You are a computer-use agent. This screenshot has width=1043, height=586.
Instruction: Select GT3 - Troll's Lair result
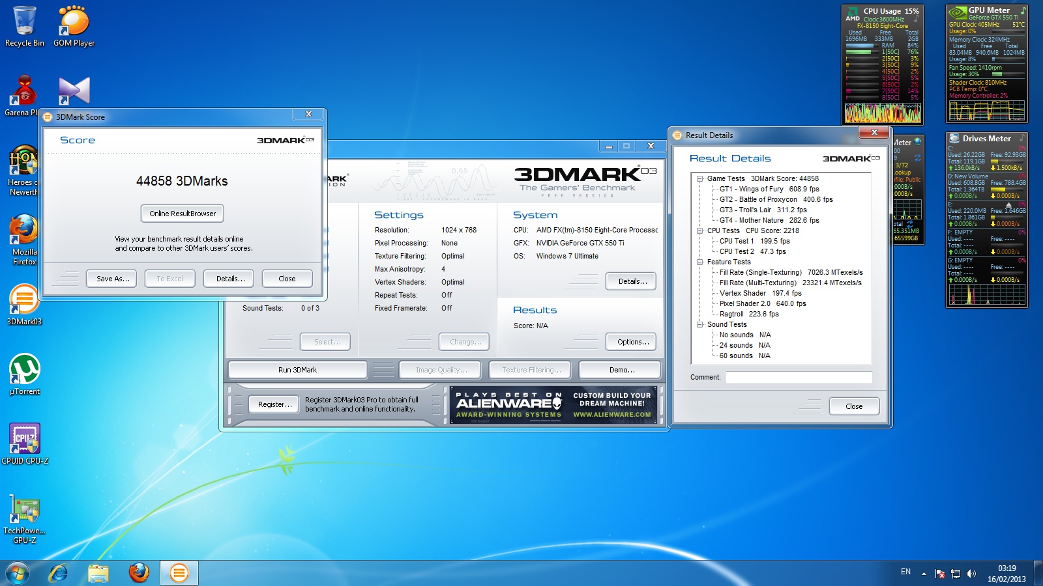point(763,210)
